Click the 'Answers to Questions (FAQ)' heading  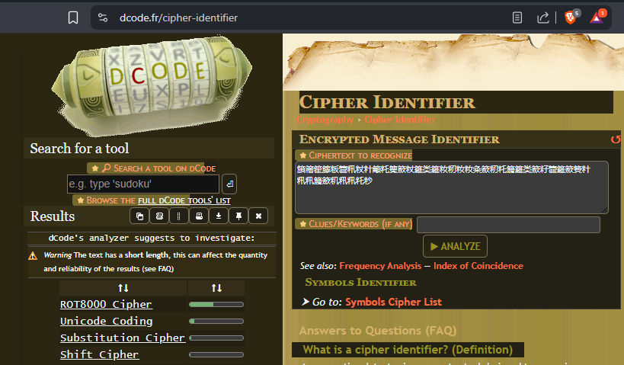pyautogui.click(x=378, y=331)
